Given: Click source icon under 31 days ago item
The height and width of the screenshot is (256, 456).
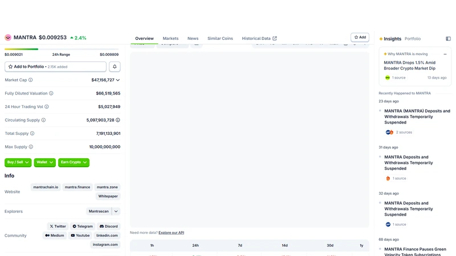Looking at the screenshot, I should (x=388, y=178).
